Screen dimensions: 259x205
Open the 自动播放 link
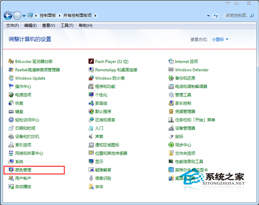pyautogui.click(x=23, y=187)
